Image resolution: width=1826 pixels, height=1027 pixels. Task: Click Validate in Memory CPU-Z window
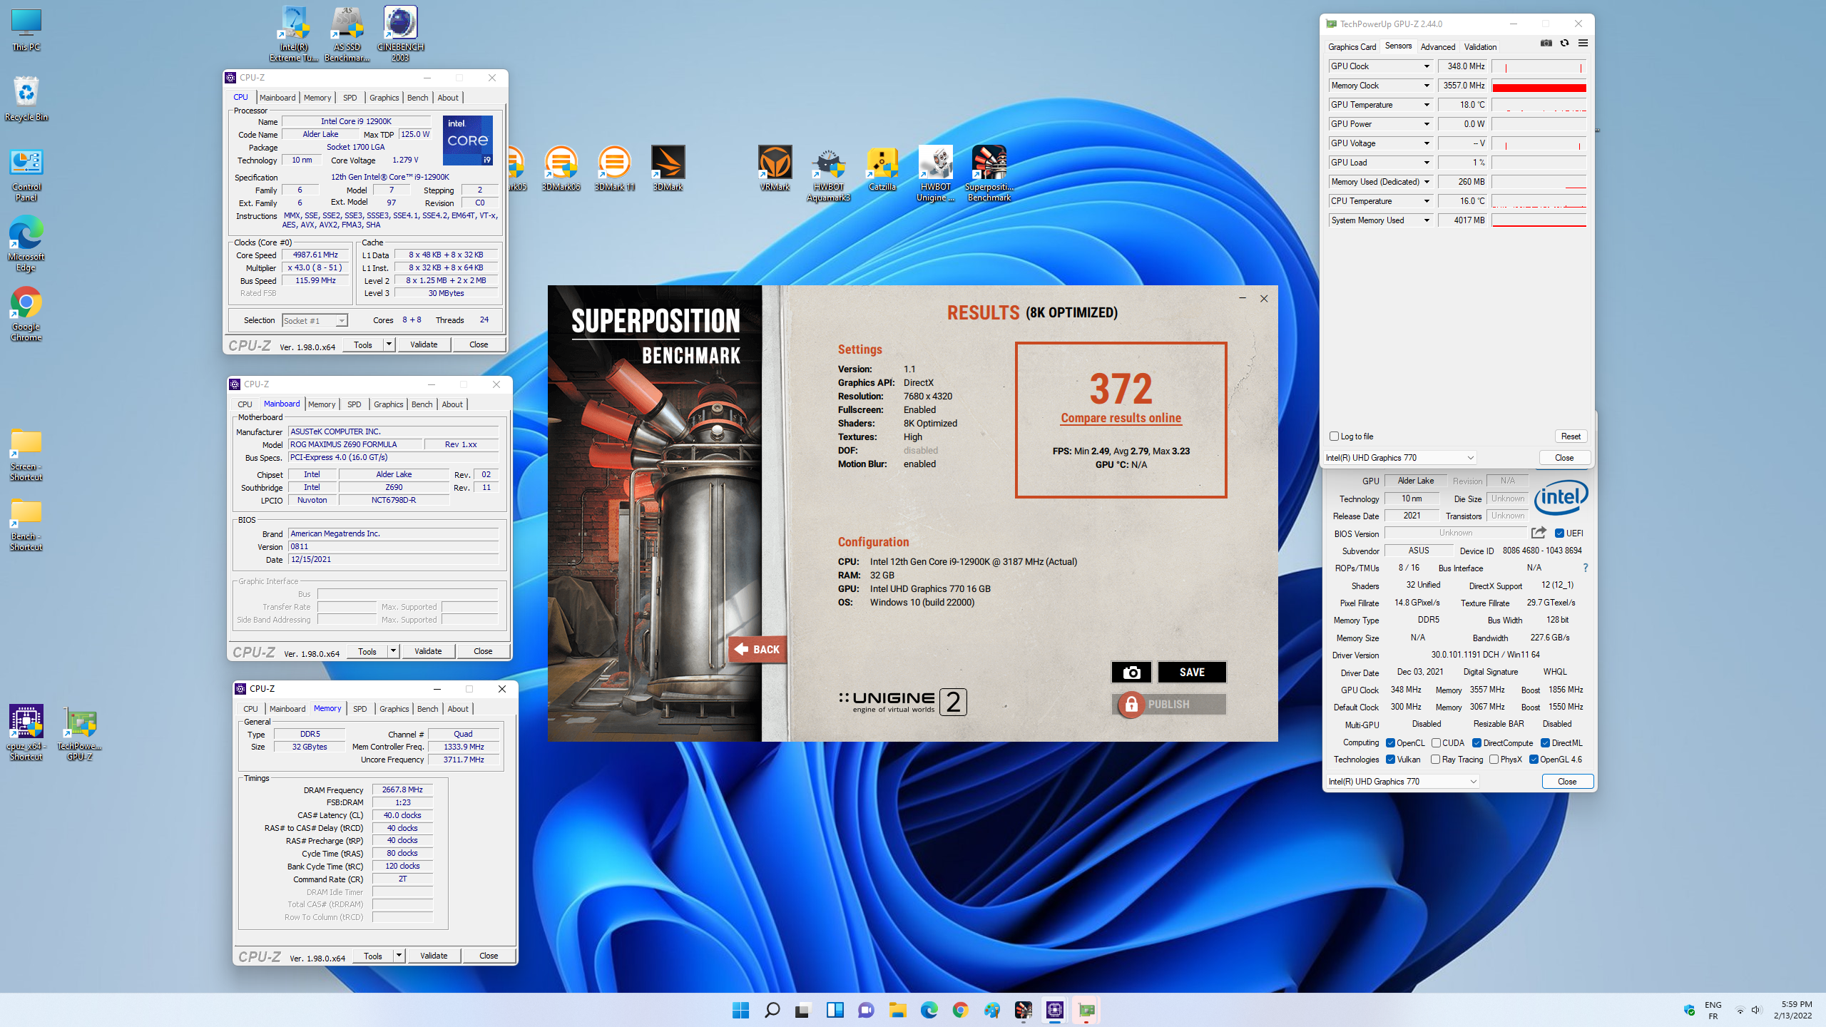pyautogui.click(x=434, y=956)
